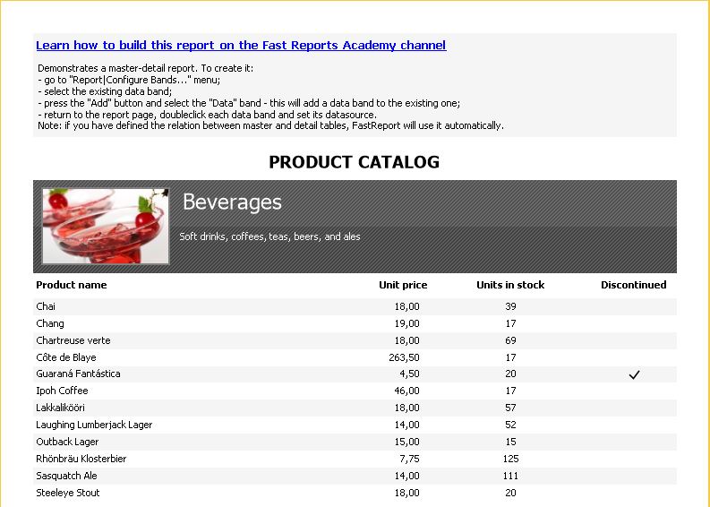Select the Ipoh Coffee product name
This screenshot has width=710, height=507.
tap(62, 391)
